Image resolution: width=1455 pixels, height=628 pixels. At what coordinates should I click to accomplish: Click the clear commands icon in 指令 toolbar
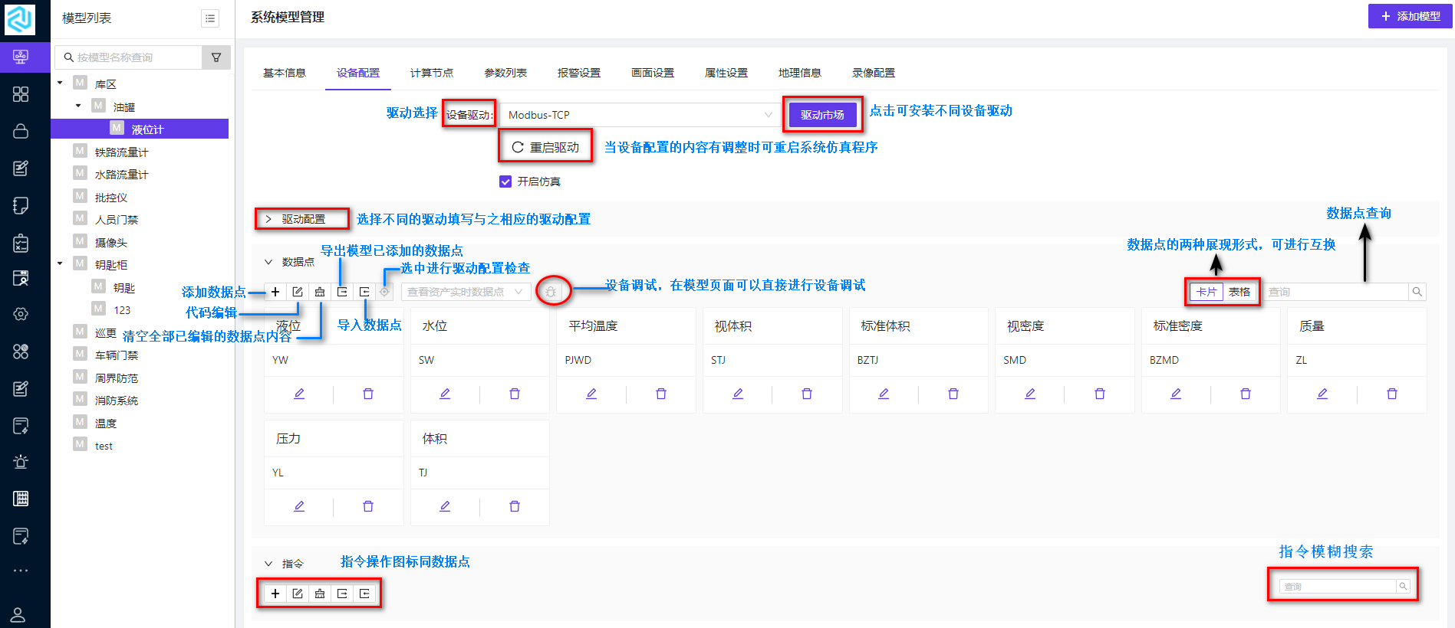pos(320,594)
